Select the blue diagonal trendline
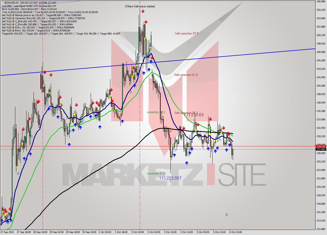 [x=158, y=62]
